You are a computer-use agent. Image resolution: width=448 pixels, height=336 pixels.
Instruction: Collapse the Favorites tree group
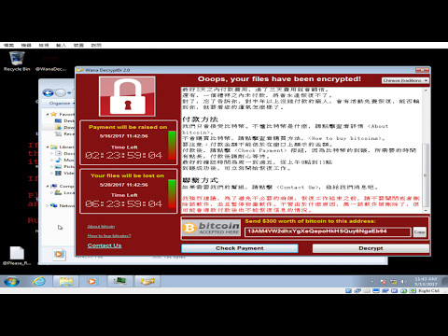pos(48,114)
